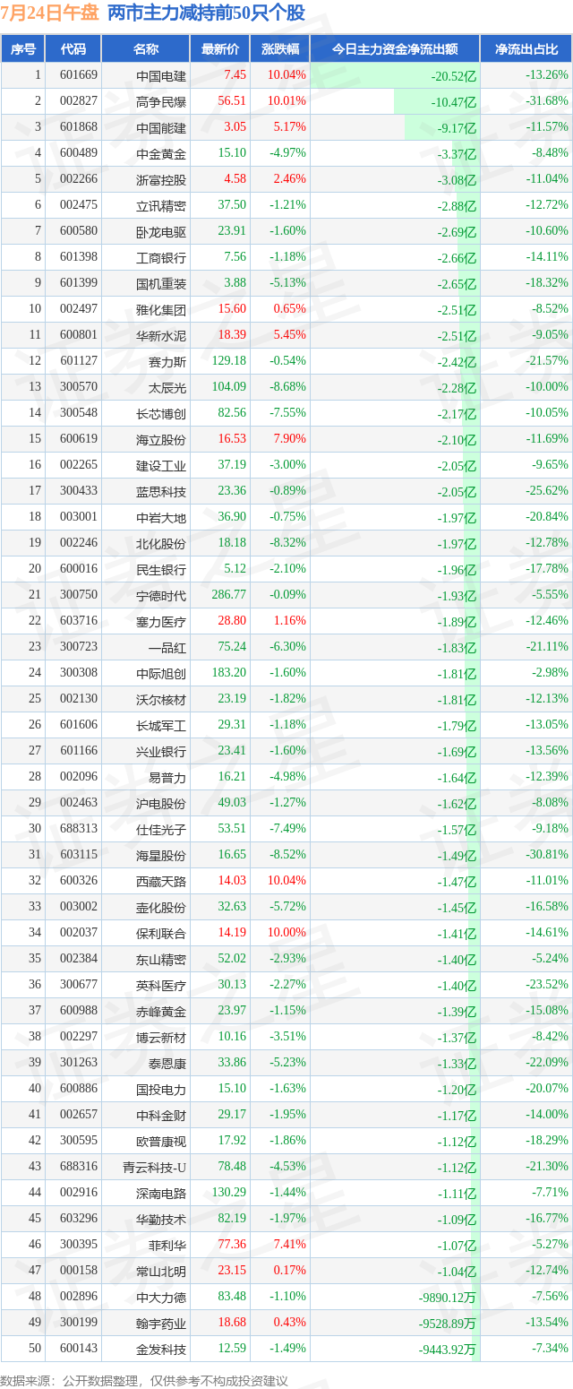Viewport: 573px width, 1389px height.
Task: Click stock name 西藏天路
Action: coord(161,881)
